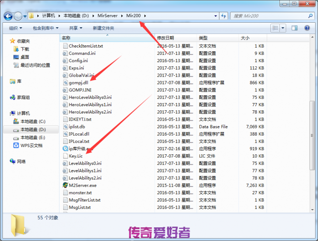Viewport: 318px width, 241px height.
Task: Click the 搜索 Mir200 search box
Action: tap(268, 16)
